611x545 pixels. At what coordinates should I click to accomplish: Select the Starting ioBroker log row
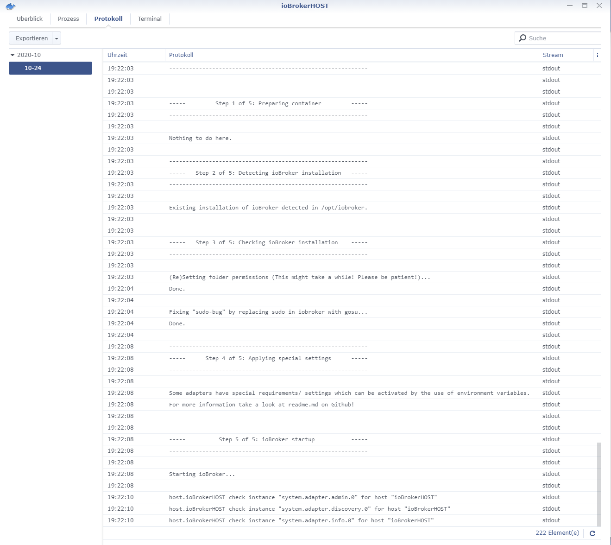coord(352,474)
